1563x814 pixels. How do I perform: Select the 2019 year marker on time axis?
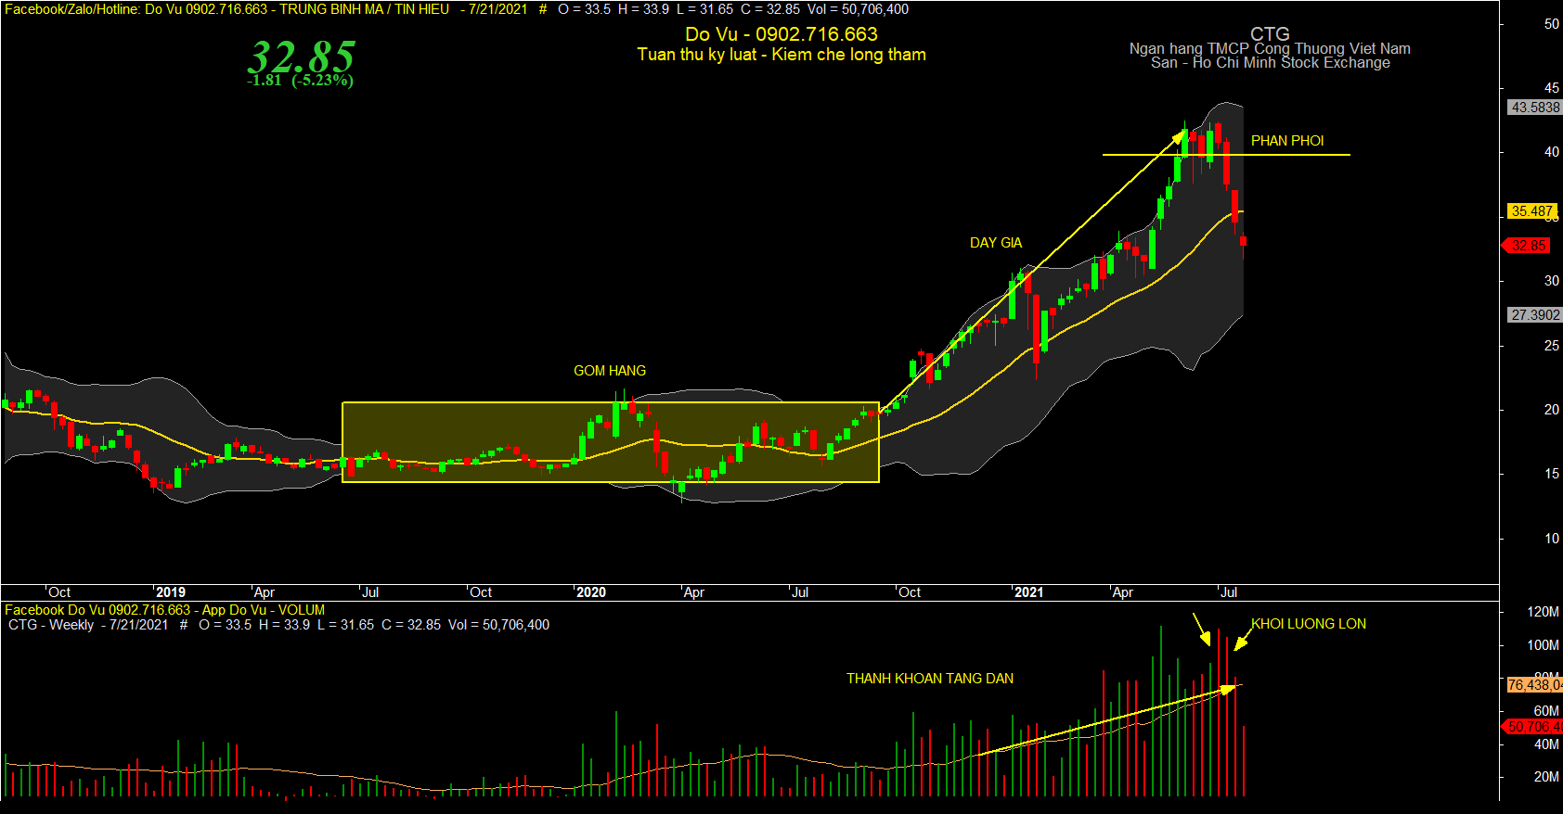[x=170, y=592]
